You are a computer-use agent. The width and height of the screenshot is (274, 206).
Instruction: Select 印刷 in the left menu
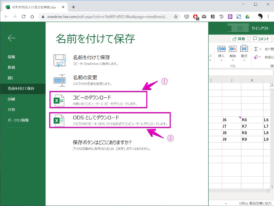(12, 99)
